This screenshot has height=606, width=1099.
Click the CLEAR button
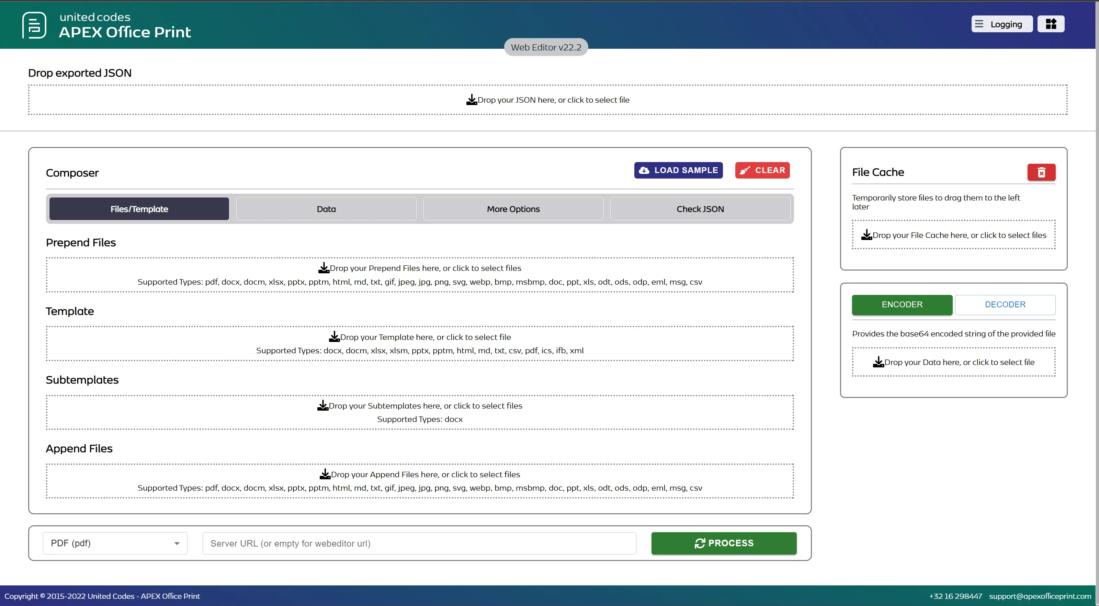click(762, 170)
